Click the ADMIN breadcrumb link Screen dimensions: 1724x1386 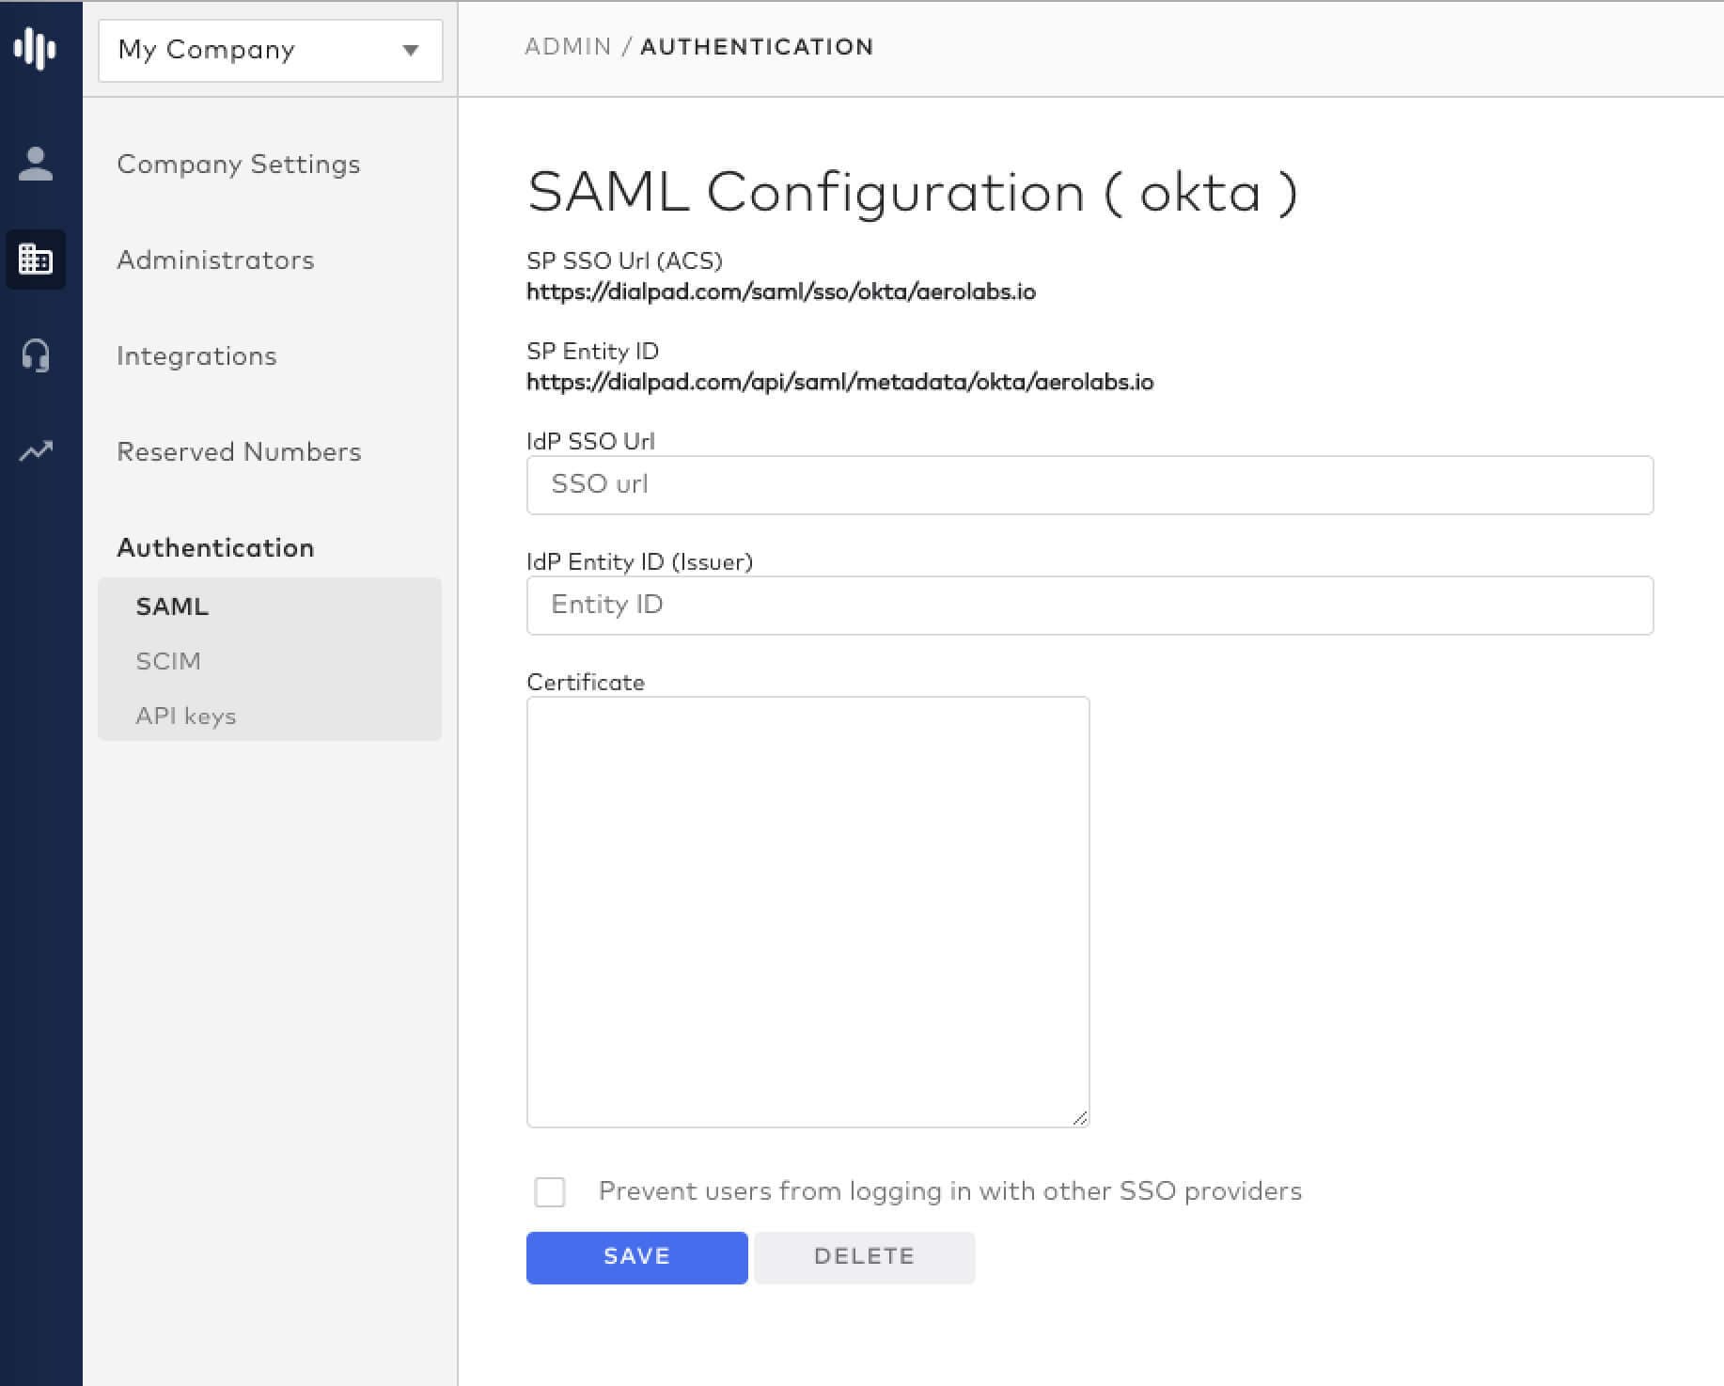[x=568, y=47]
